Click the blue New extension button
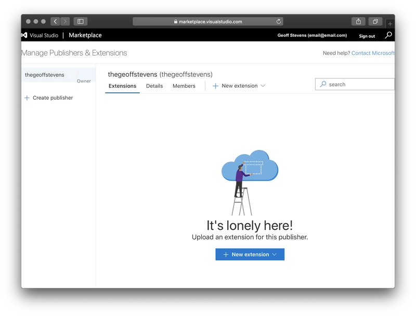Viewport: 416px width, 316px height. click(250, 254)
